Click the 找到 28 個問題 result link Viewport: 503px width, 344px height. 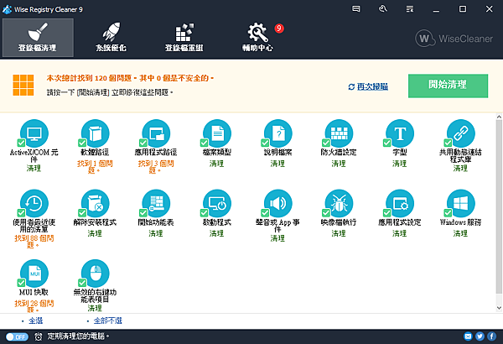click(34, 306)
